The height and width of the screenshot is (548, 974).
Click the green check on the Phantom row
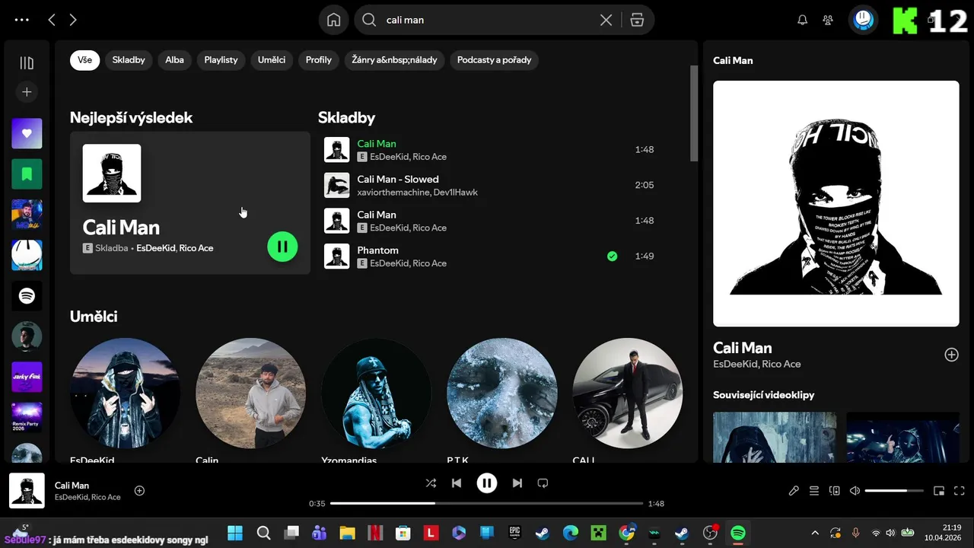tap(612, 256)
